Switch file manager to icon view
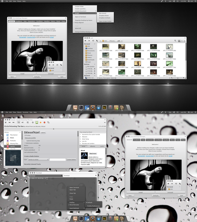Image resolution: width=197 pixels, height=222 pixels. coord(179,41)
